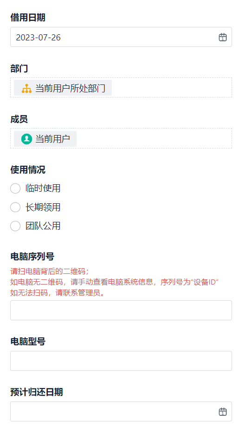Click the calendar icon in 预计归还日期 field
Screen dimensions: 245x427
point(223,412)
